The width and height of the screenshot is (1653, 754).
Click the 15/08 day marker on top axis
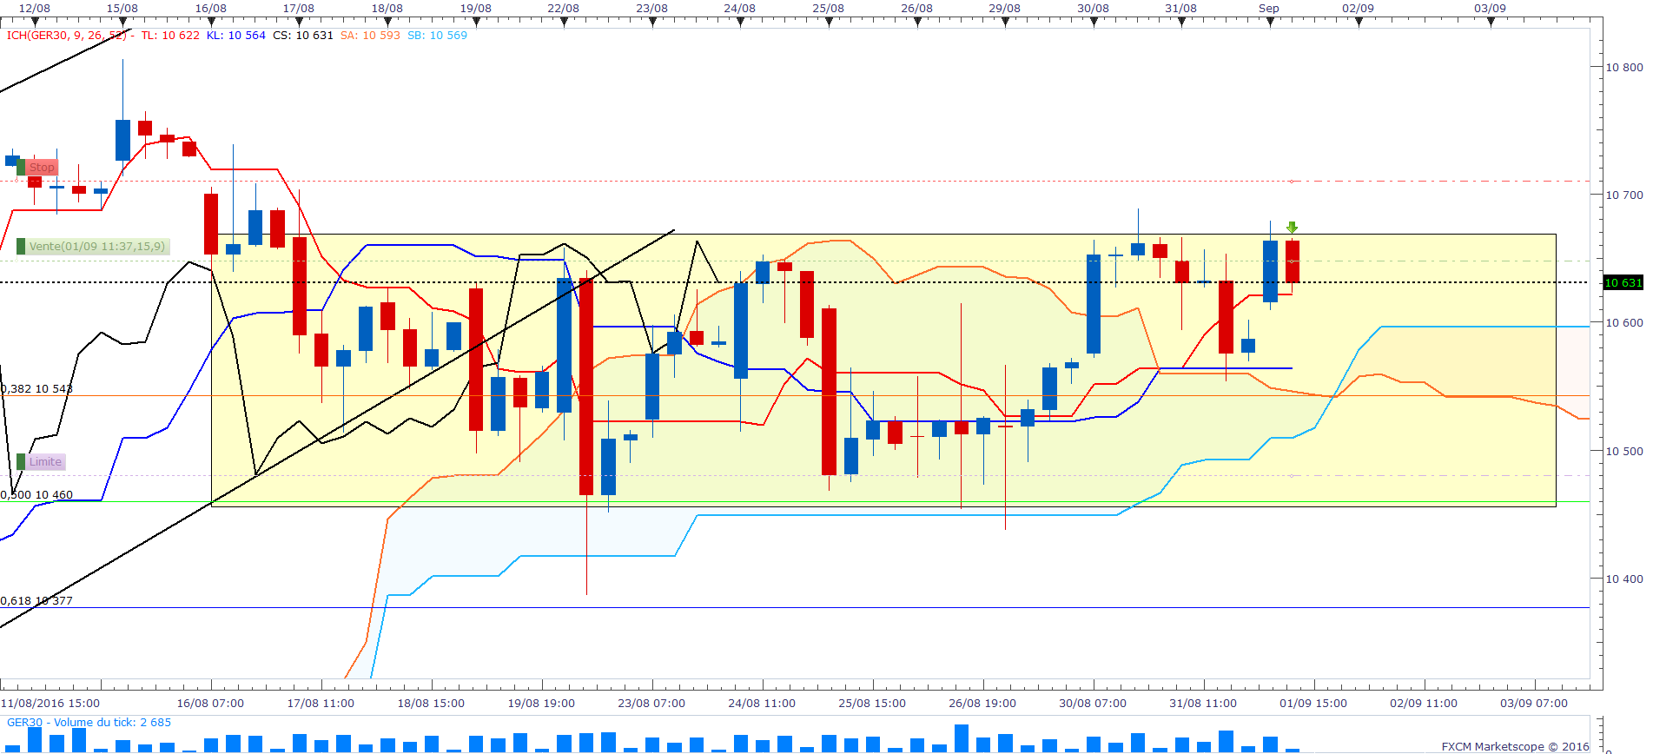coord(122,9)
